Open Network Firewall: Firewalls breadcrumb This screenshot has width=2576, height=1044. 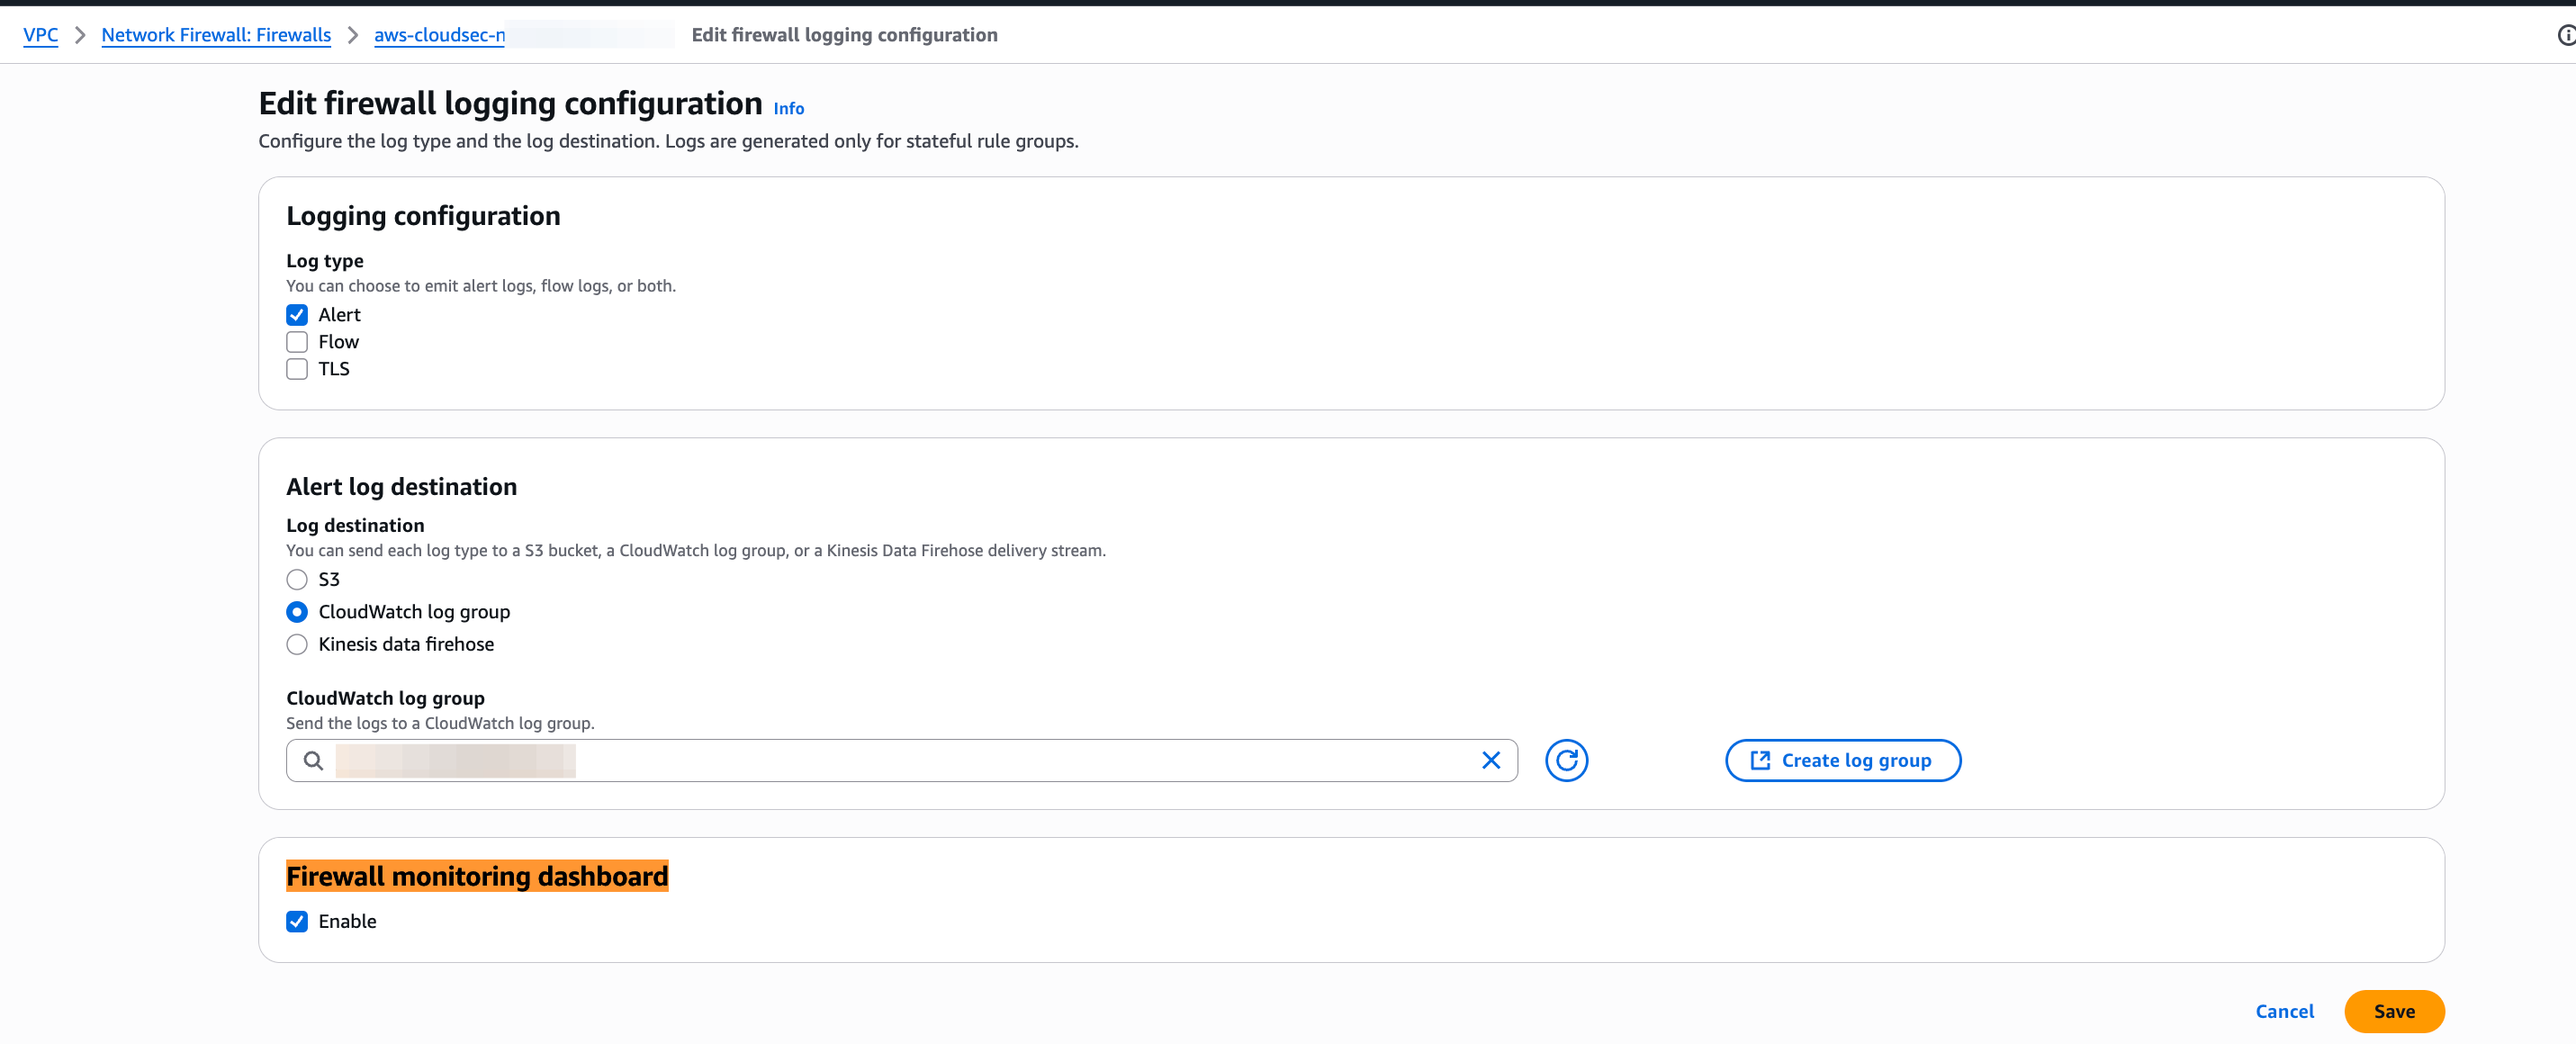(216, 35)
